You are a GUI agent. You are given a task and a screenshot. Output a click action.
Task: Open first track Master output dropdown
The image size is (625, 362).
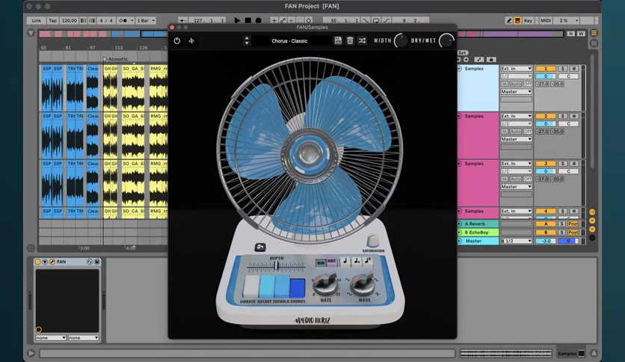[516, 92]
